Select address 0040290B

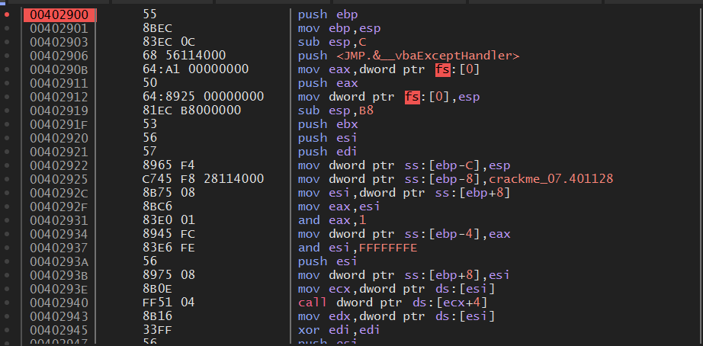(59, 69)
